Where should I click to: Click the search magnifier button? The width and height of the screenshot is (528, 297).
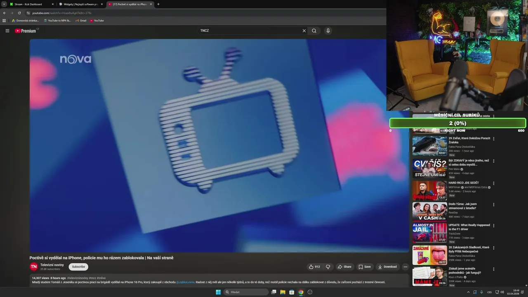[314, 31]
